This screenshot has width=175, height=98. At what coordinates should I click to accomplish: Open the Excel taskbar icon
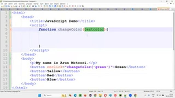[x=80, y=95]
